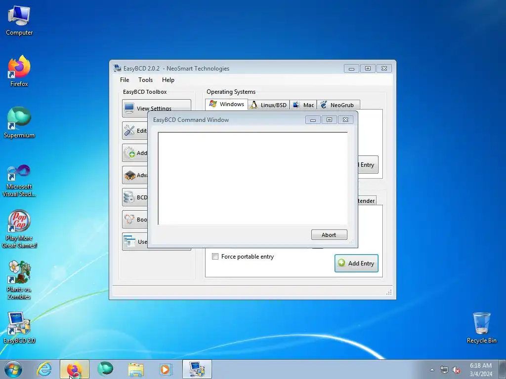Open Windows Media Player from the taskbar
This screenshot has width=506, height=379.
point(166,369)
